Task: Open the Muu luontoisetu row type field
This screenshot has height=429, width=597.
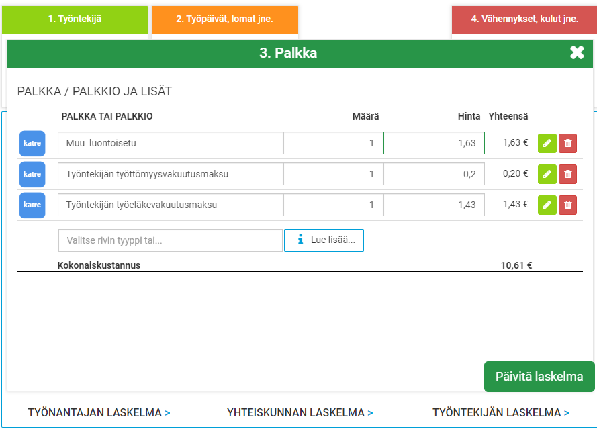Action: [171, 143]
